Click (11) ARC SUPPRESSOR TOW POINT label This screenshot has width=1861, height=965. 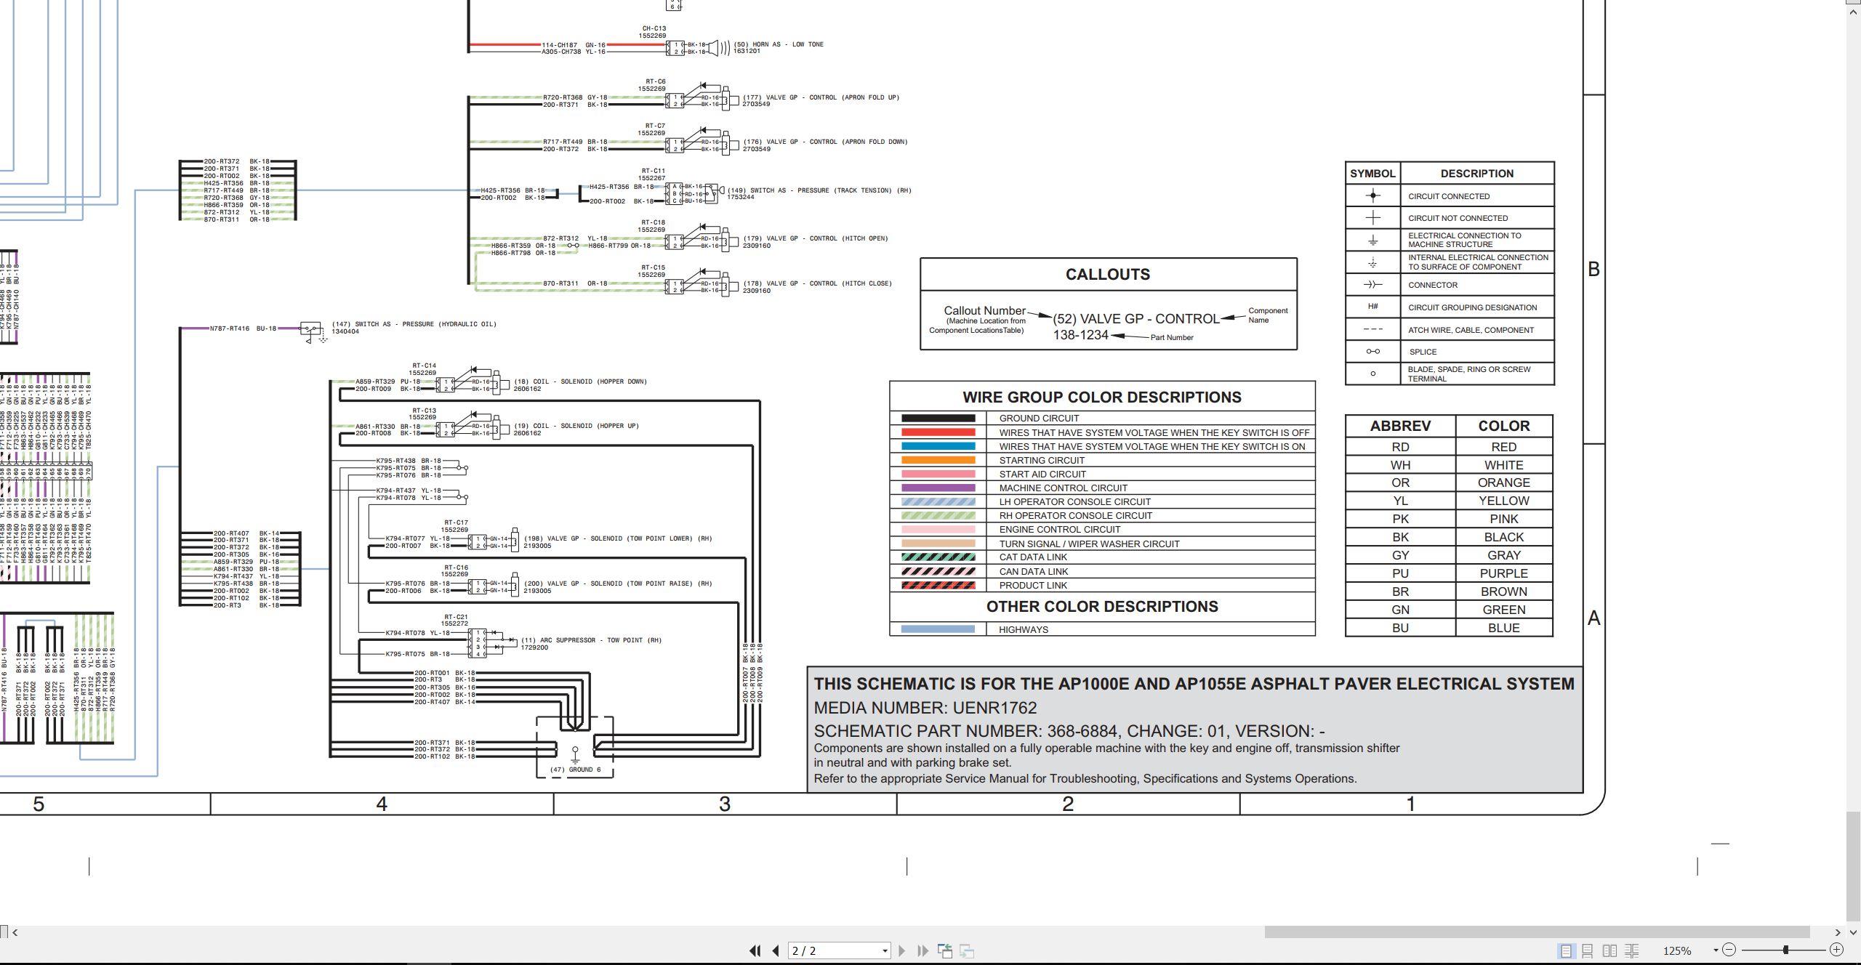pos(591,640)
